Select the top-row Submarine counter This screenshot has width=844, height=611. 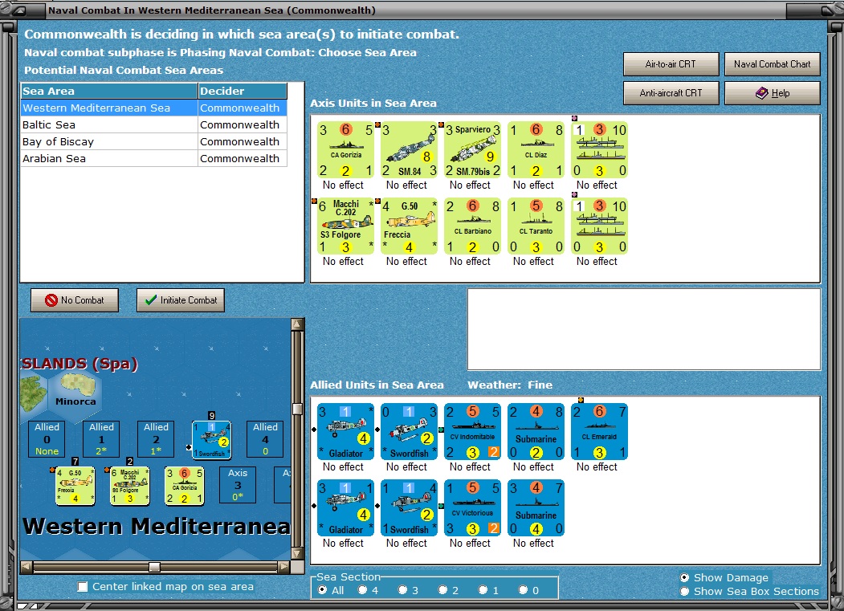pos(536,432)
